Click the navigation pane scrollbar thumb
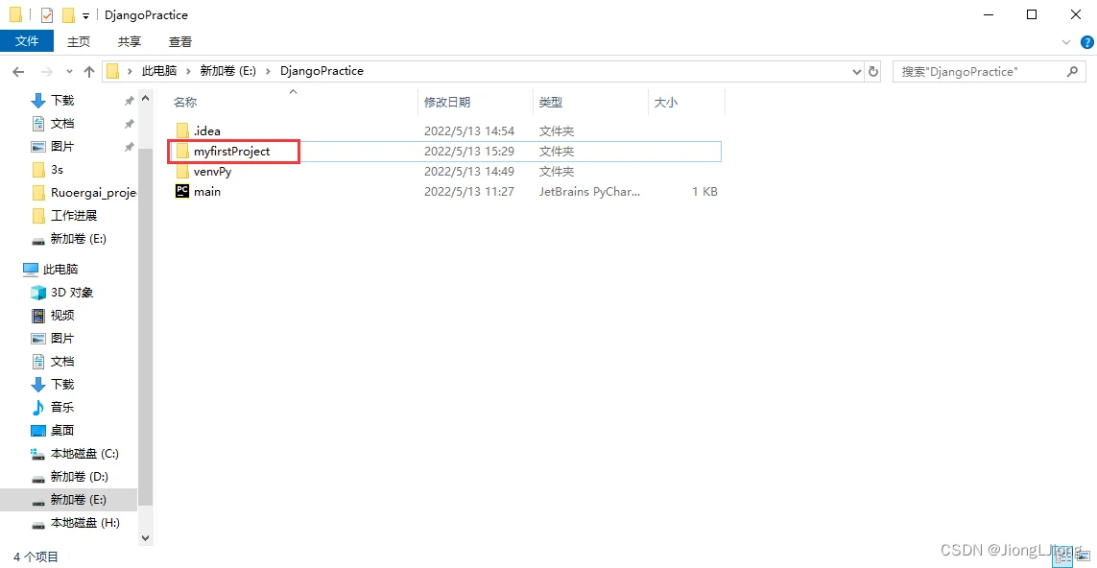This screenshot has width=1097, height=568. (146, 326)
